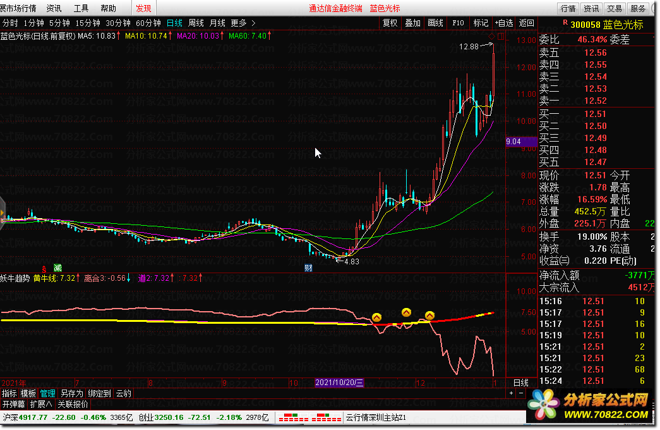Click the MA60: 7.40 label
Viewport: 660px width, 430px height.
(x=248, y=36)
